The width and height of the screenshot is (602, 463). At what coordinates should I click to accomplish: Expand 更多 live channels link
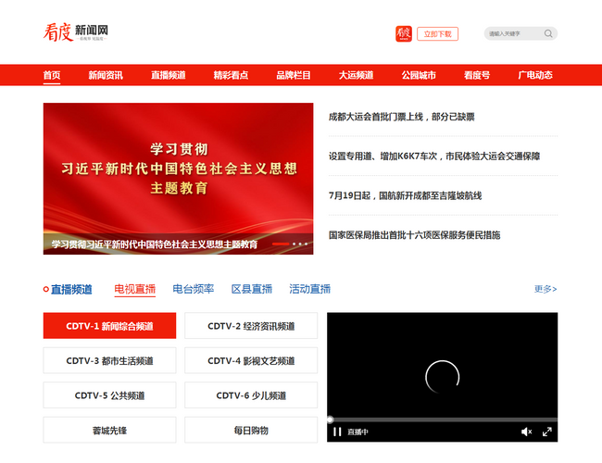546,290
